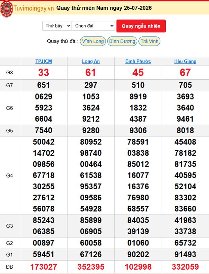The width and height of the screenshot is (209, 274).
Task: Open the Bình Phước column header link
Action: 138,61
